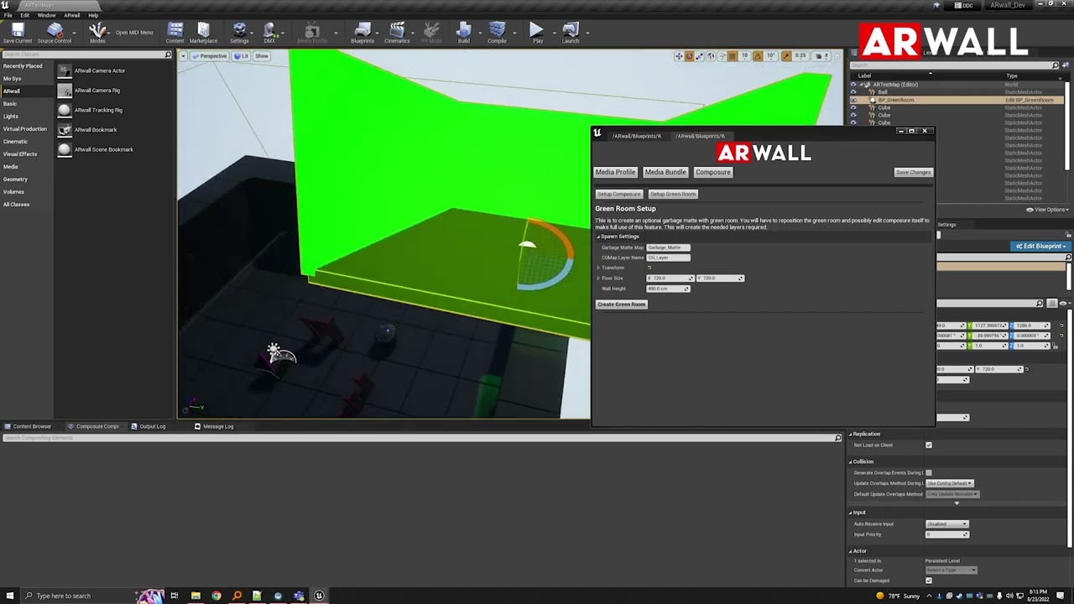Select the rotate gizmo mode in viewport

pyautogui.click(x=690, y=56)
